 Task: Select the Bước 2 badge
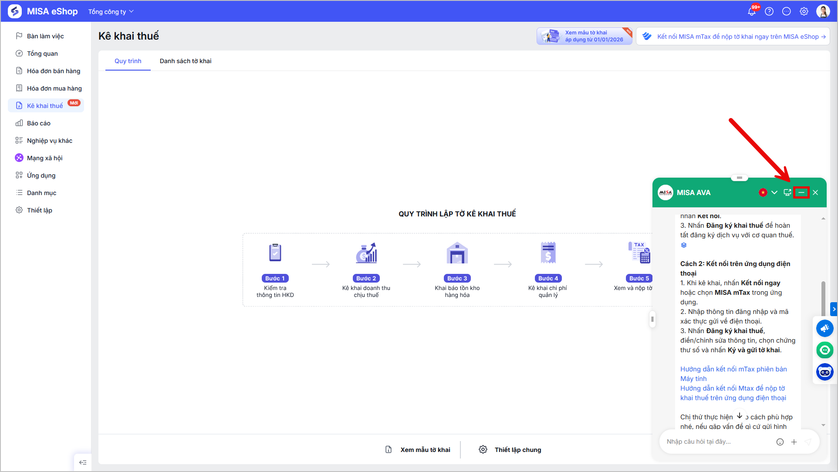coord(366,278)
